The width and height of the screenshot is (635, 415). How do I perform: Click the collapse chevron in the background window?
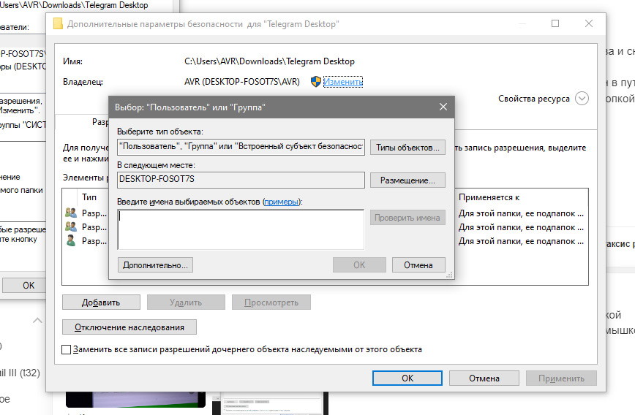pyautogui.click(x=37, y=321)
